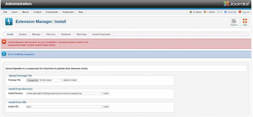This screenshot has width=253, height=117.
Task: Focus the Install URL input field
Action: 64,107
